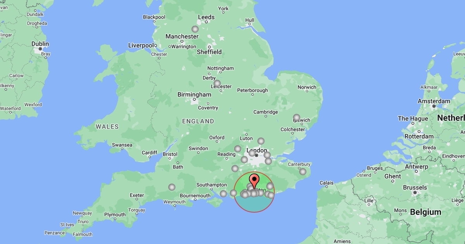Click the grey marker north of Weymouth
This screenshot has width=465, height=244.
point(172,187)
